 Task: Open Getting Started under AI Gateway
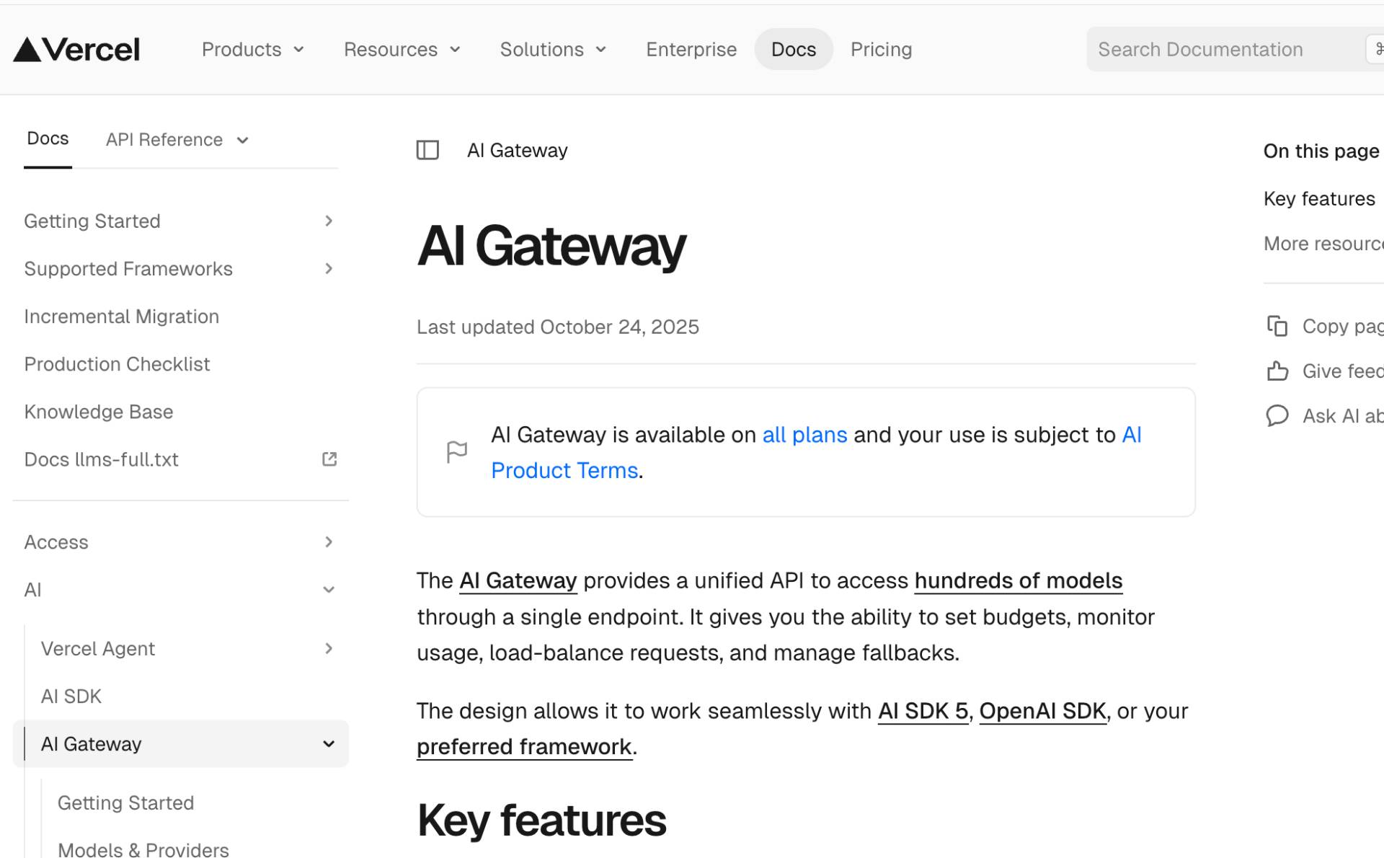[125, 802]
